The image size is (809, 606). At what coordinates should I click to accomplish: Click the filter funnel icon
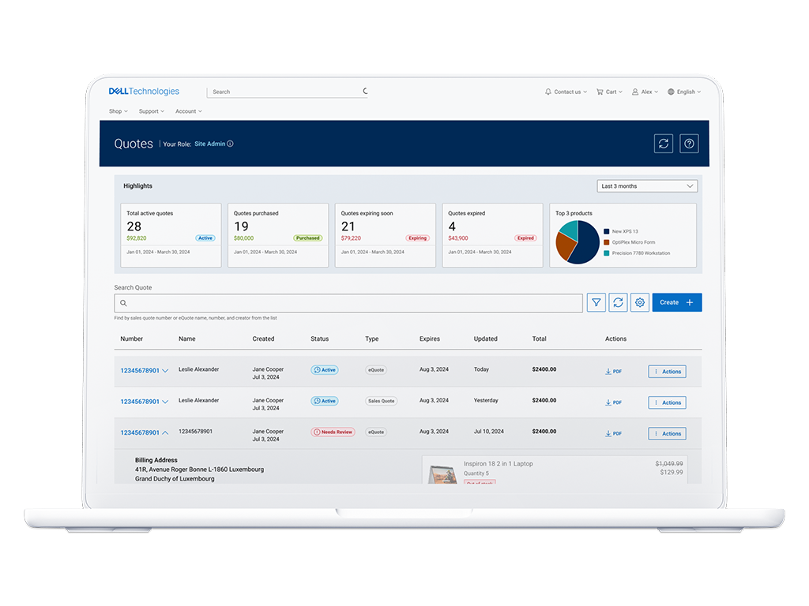(x=596, y=302)
